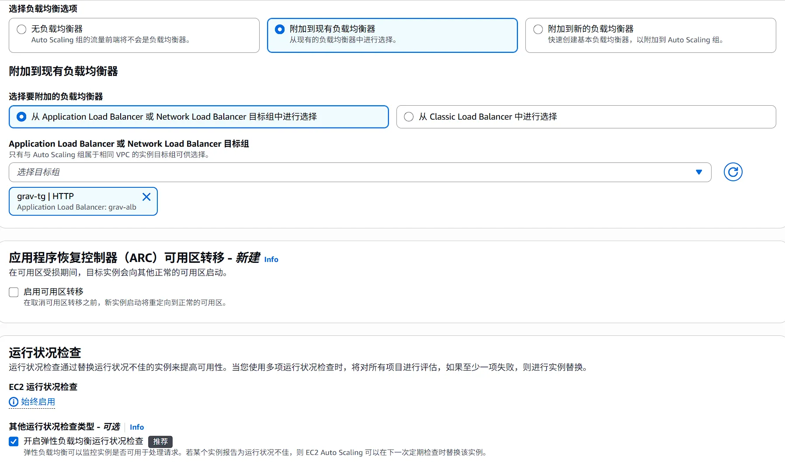Select Application or Network Load Balancer target group option
Screen dimensions: 785x462
(x=21, y=117)
